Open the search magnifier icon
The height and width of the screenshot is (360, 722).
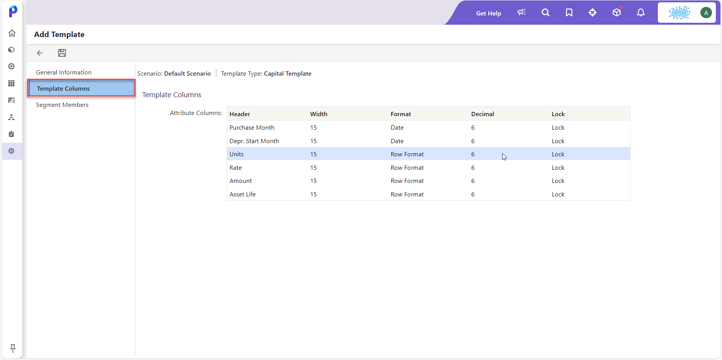click(545, 12)
